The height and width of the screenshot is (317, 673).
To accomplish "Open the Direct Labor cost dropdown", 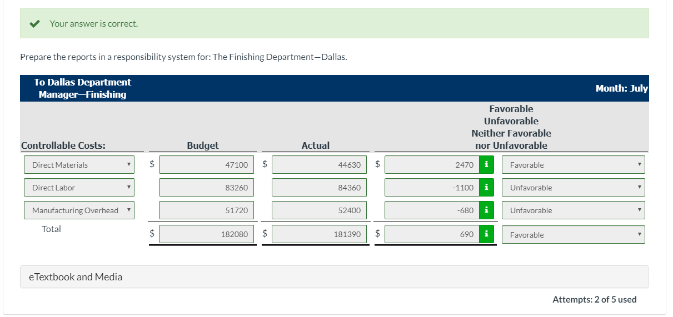I will 79,188.
